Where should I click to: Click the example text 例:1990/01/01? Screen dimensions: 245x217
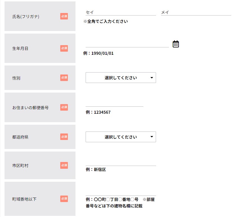coord(99,53)
